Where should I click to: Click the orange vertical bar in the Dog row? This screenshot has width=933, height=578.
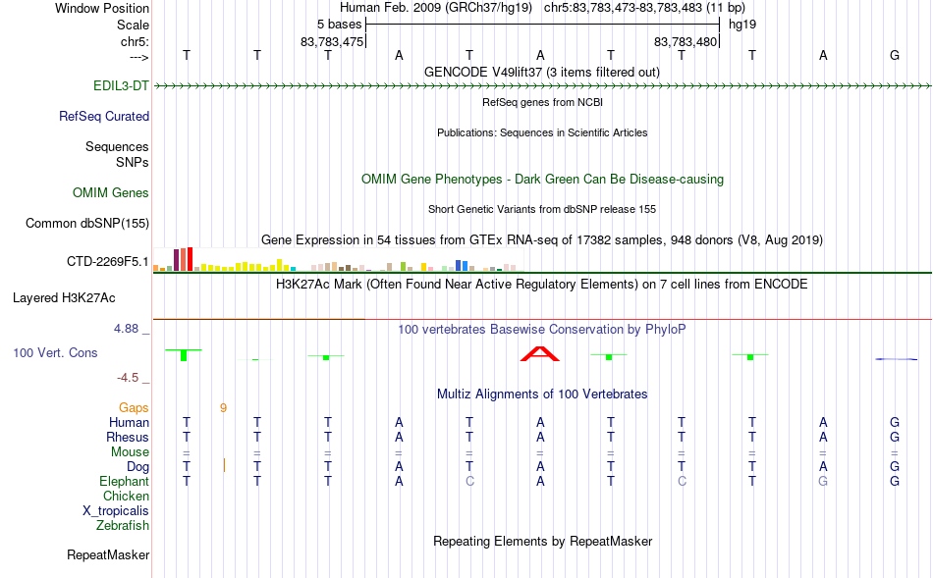(x=224, y=465)
